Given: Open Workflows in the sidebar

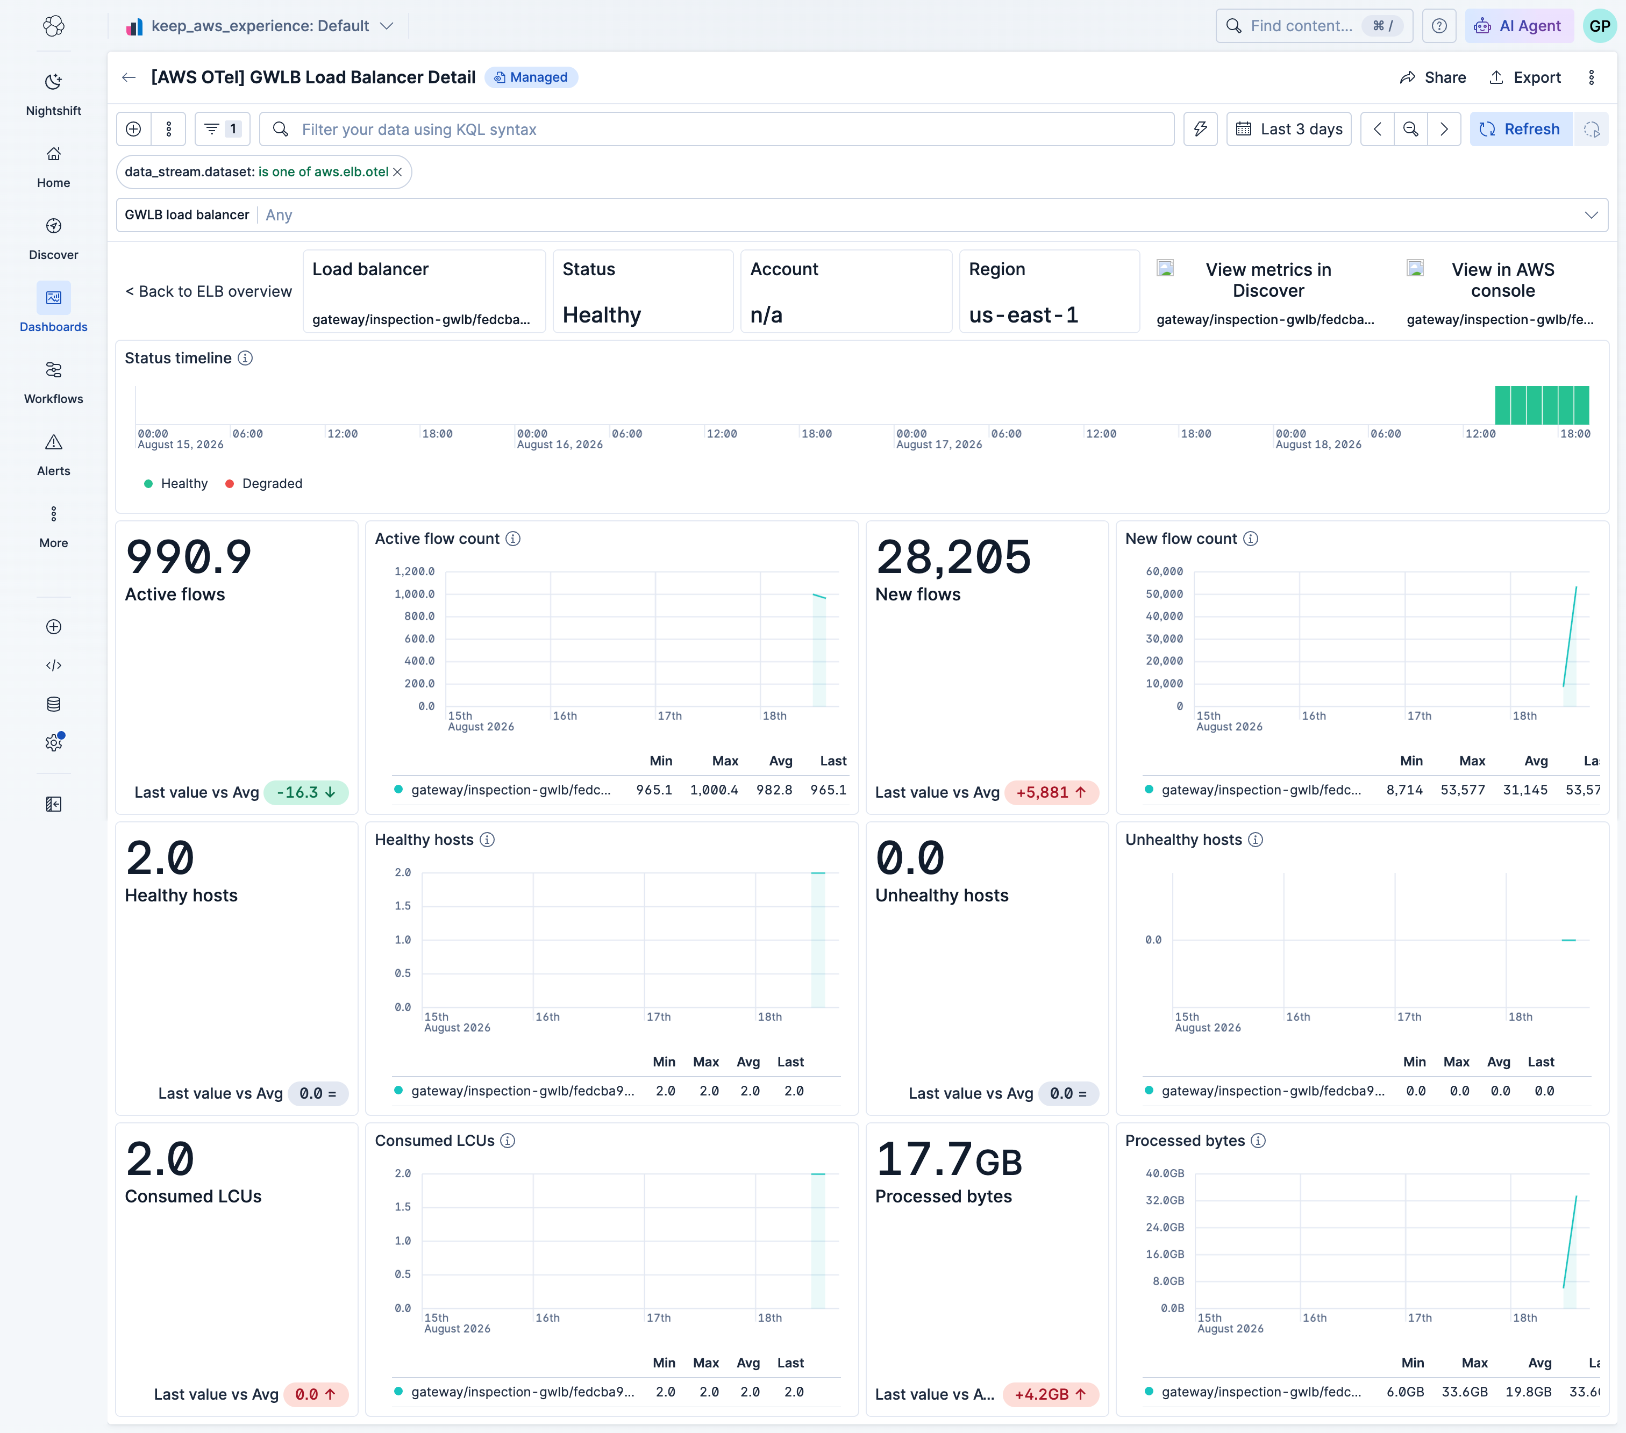Looking at the screenshot, I should [x=53, y=383].
